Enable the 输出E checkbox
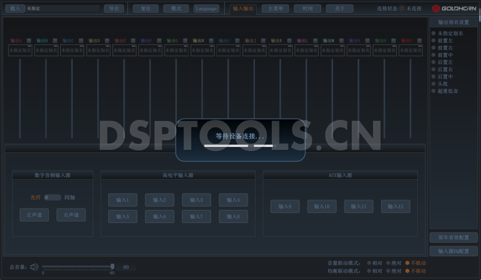The image size is (481, 280). (x=133, y=41)
